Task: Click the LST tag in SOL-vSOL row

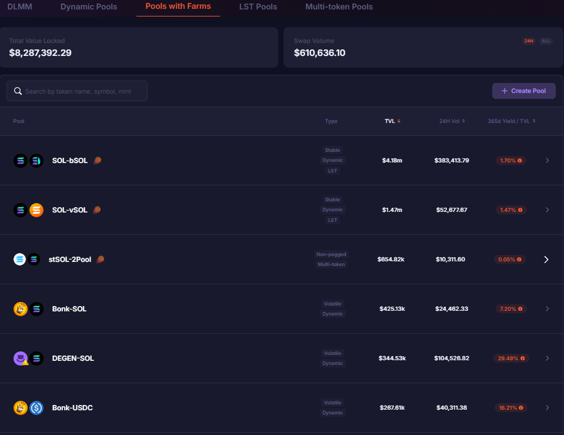Action: [x=332, y=220]
